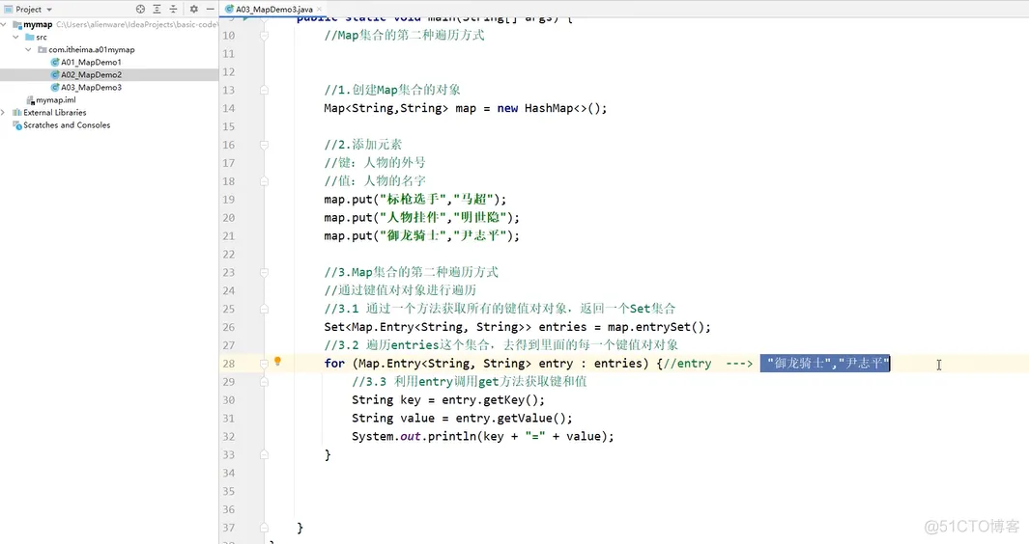The width and height of the screenshot is (1029, 544).
Task: Open Scratches and Consoles item
Action: coord(62,125)
